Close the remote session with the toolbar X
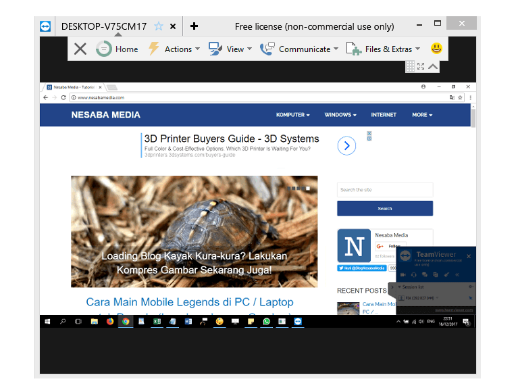Screen dimensions: 518x392 coord(80,49)
